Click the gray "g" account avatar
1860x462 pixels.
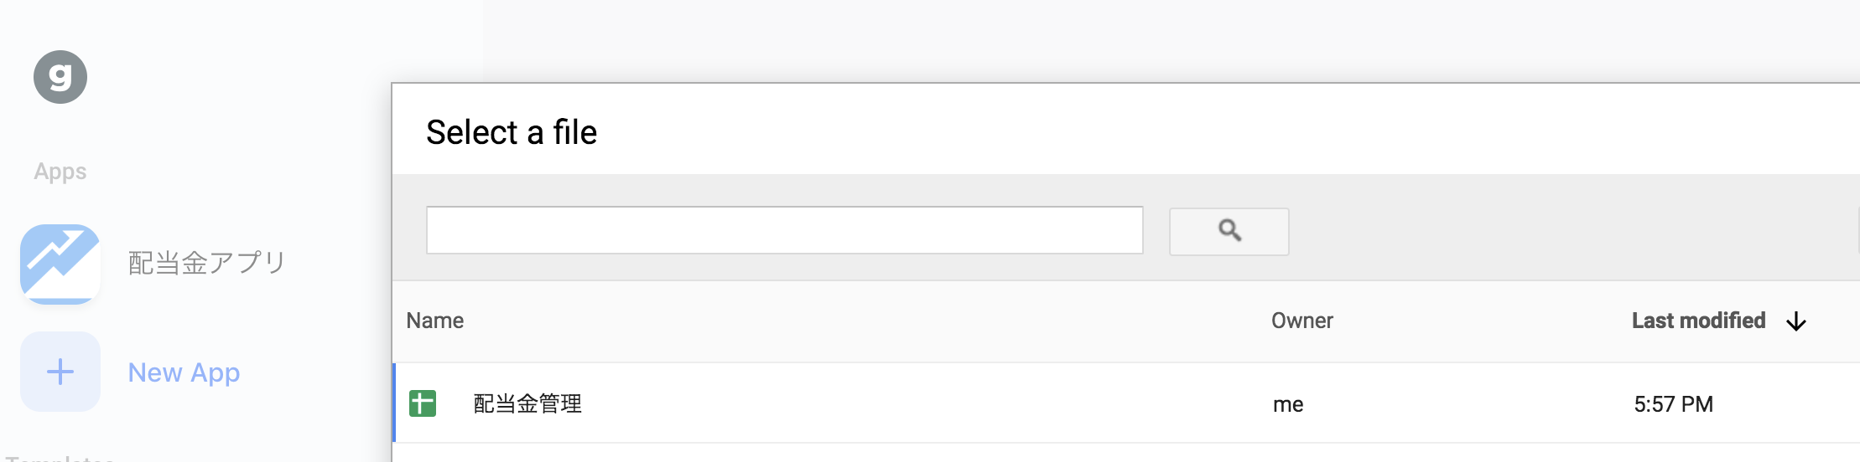(x=60, y=77)
